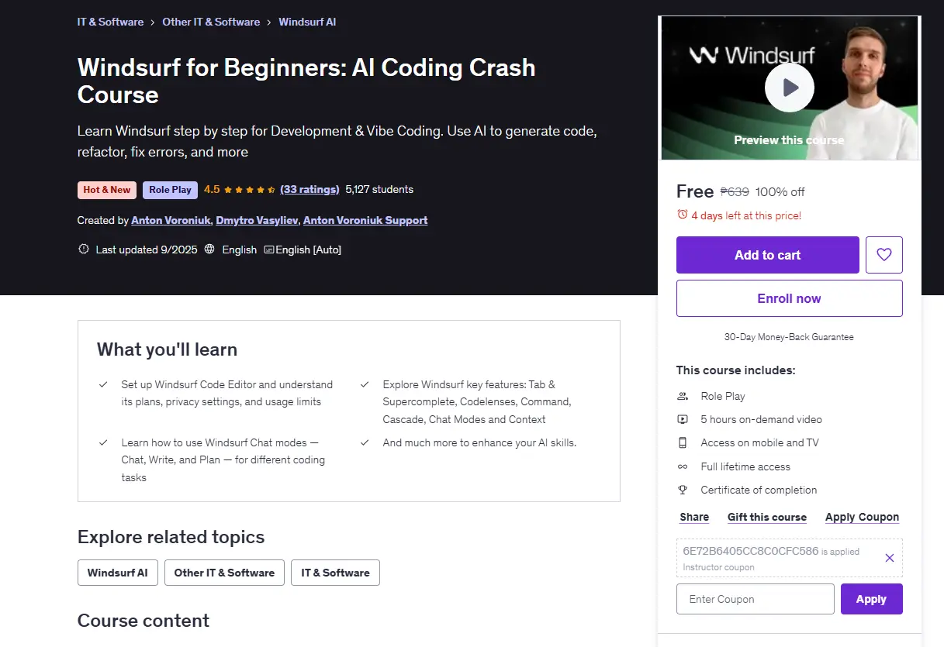Click the Course content heading
Viewport: 944px width, 647px height.
pyautogui.click(x=144, y=621)
